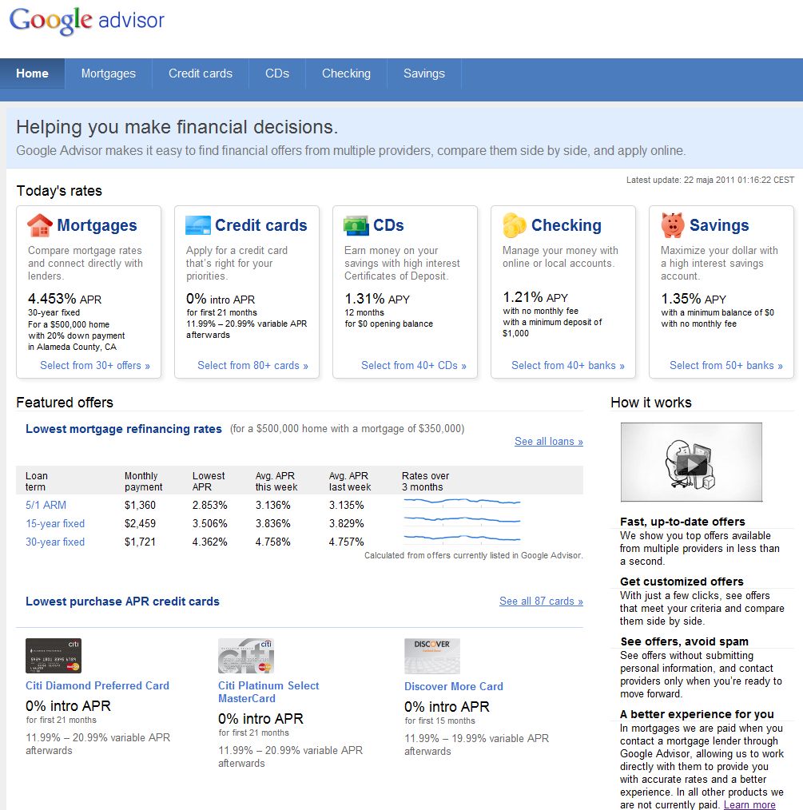Click the Get customized offers heading

pos(682,582)
